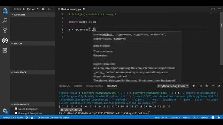This screenshot has height=125, width=223.
Task: Select the Rad sa numpy.py editor tab
Action: pos(71,9)
